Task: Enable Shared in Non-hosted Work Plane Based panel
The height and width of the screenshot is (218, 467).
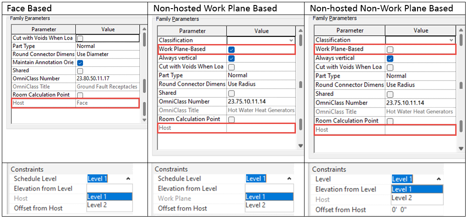Action: pos(231,94)
